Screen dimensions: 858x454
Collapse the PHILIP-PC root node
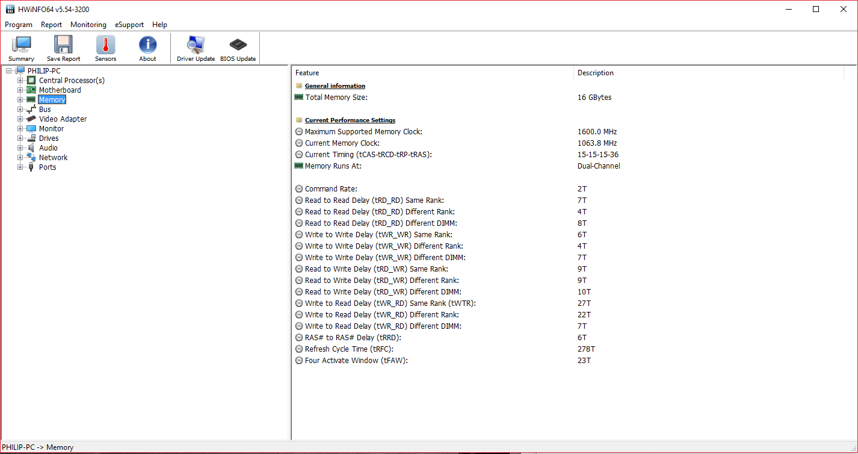(8, 70)
